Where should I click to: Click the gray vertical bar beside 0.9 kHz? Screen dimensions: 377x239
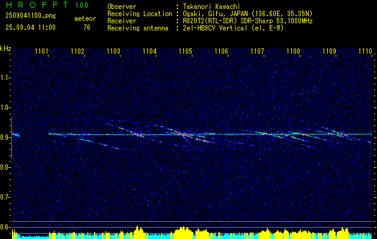tap(11, 138)
